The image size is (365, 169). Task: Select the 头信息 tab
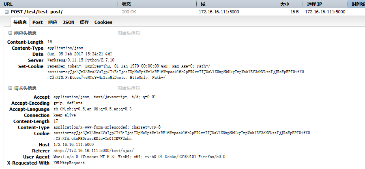click(20, 22)
